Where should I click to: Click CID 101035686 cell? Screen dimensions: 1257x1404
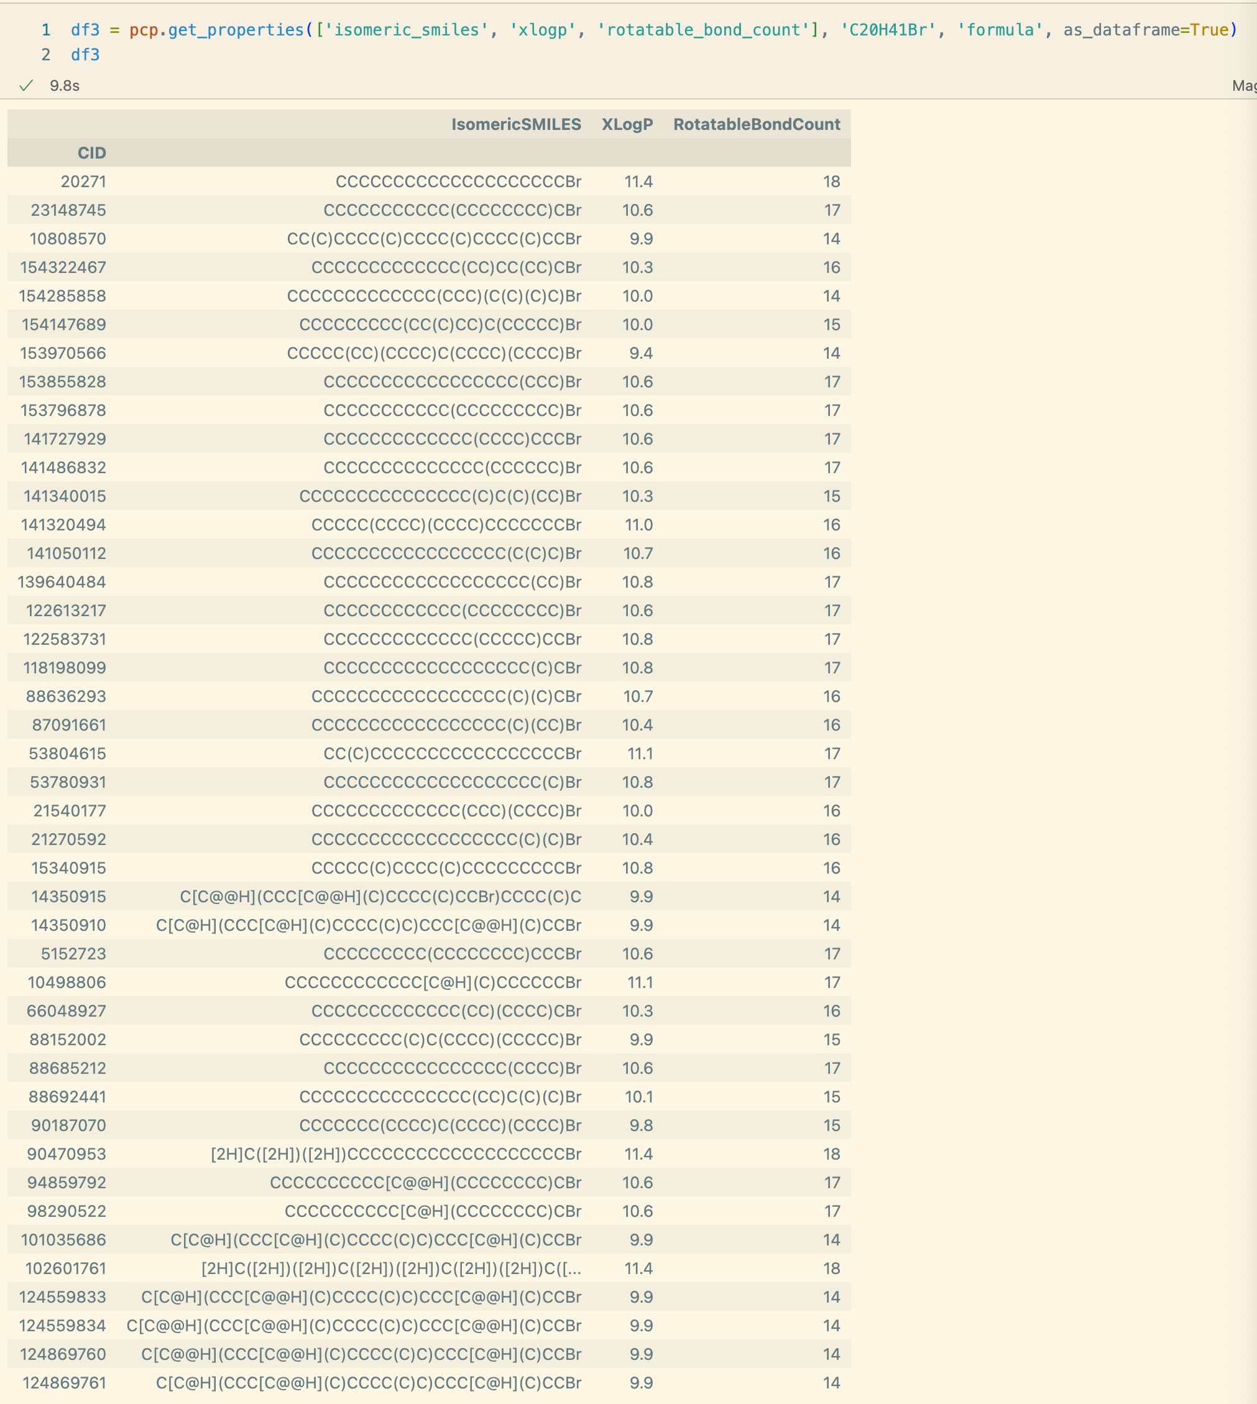coord(63,1240)
